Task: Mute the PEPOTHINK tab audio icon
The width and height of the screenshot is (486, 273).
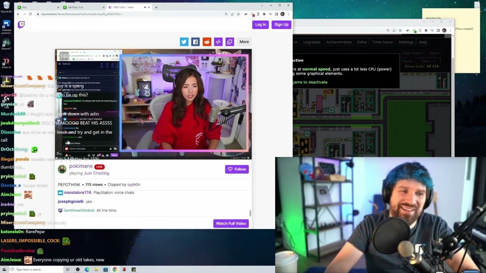Action: point(145,7)
